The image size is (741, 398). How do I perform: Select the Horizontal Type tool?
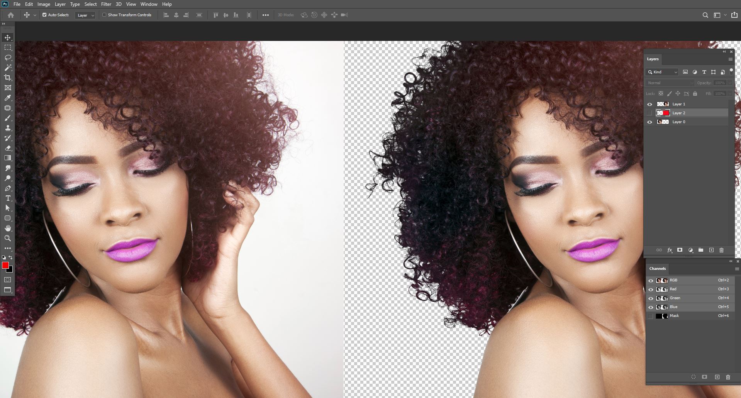8,198
